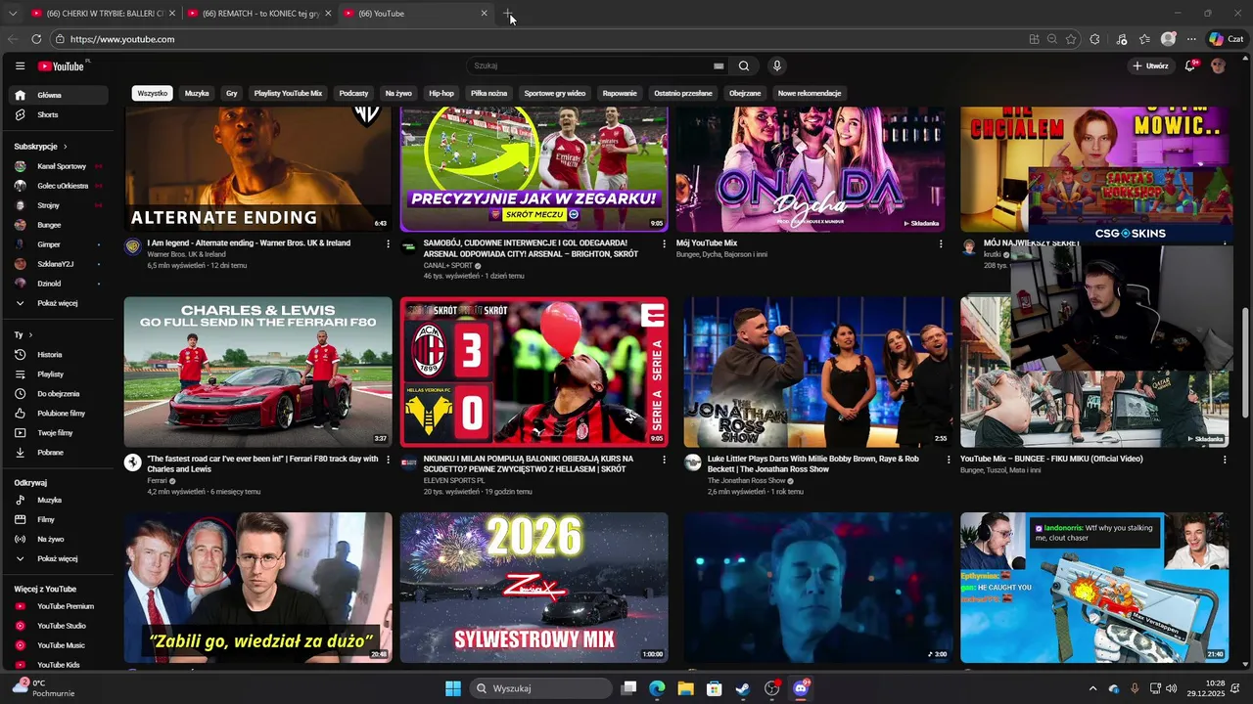Open File Explorer from the taskbar
Image resolution: width=1253 pixels, height=704 pixels.
[x=686, y=688]
